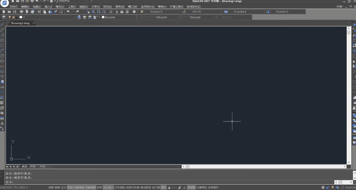Switch to the 布局1 layout tab

[33, 167]
